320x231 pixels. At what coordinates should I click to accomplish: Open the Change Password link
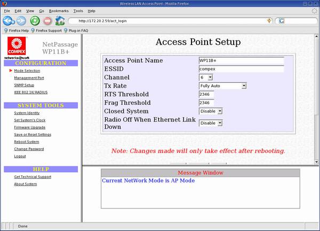(x=29, y=149)
